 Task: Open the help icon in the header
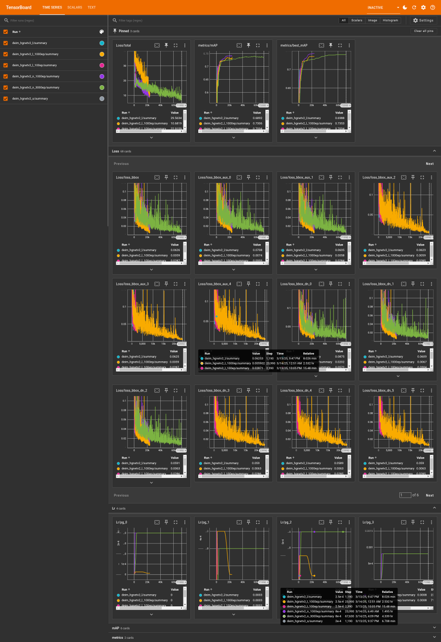click(x=432, y=7)
